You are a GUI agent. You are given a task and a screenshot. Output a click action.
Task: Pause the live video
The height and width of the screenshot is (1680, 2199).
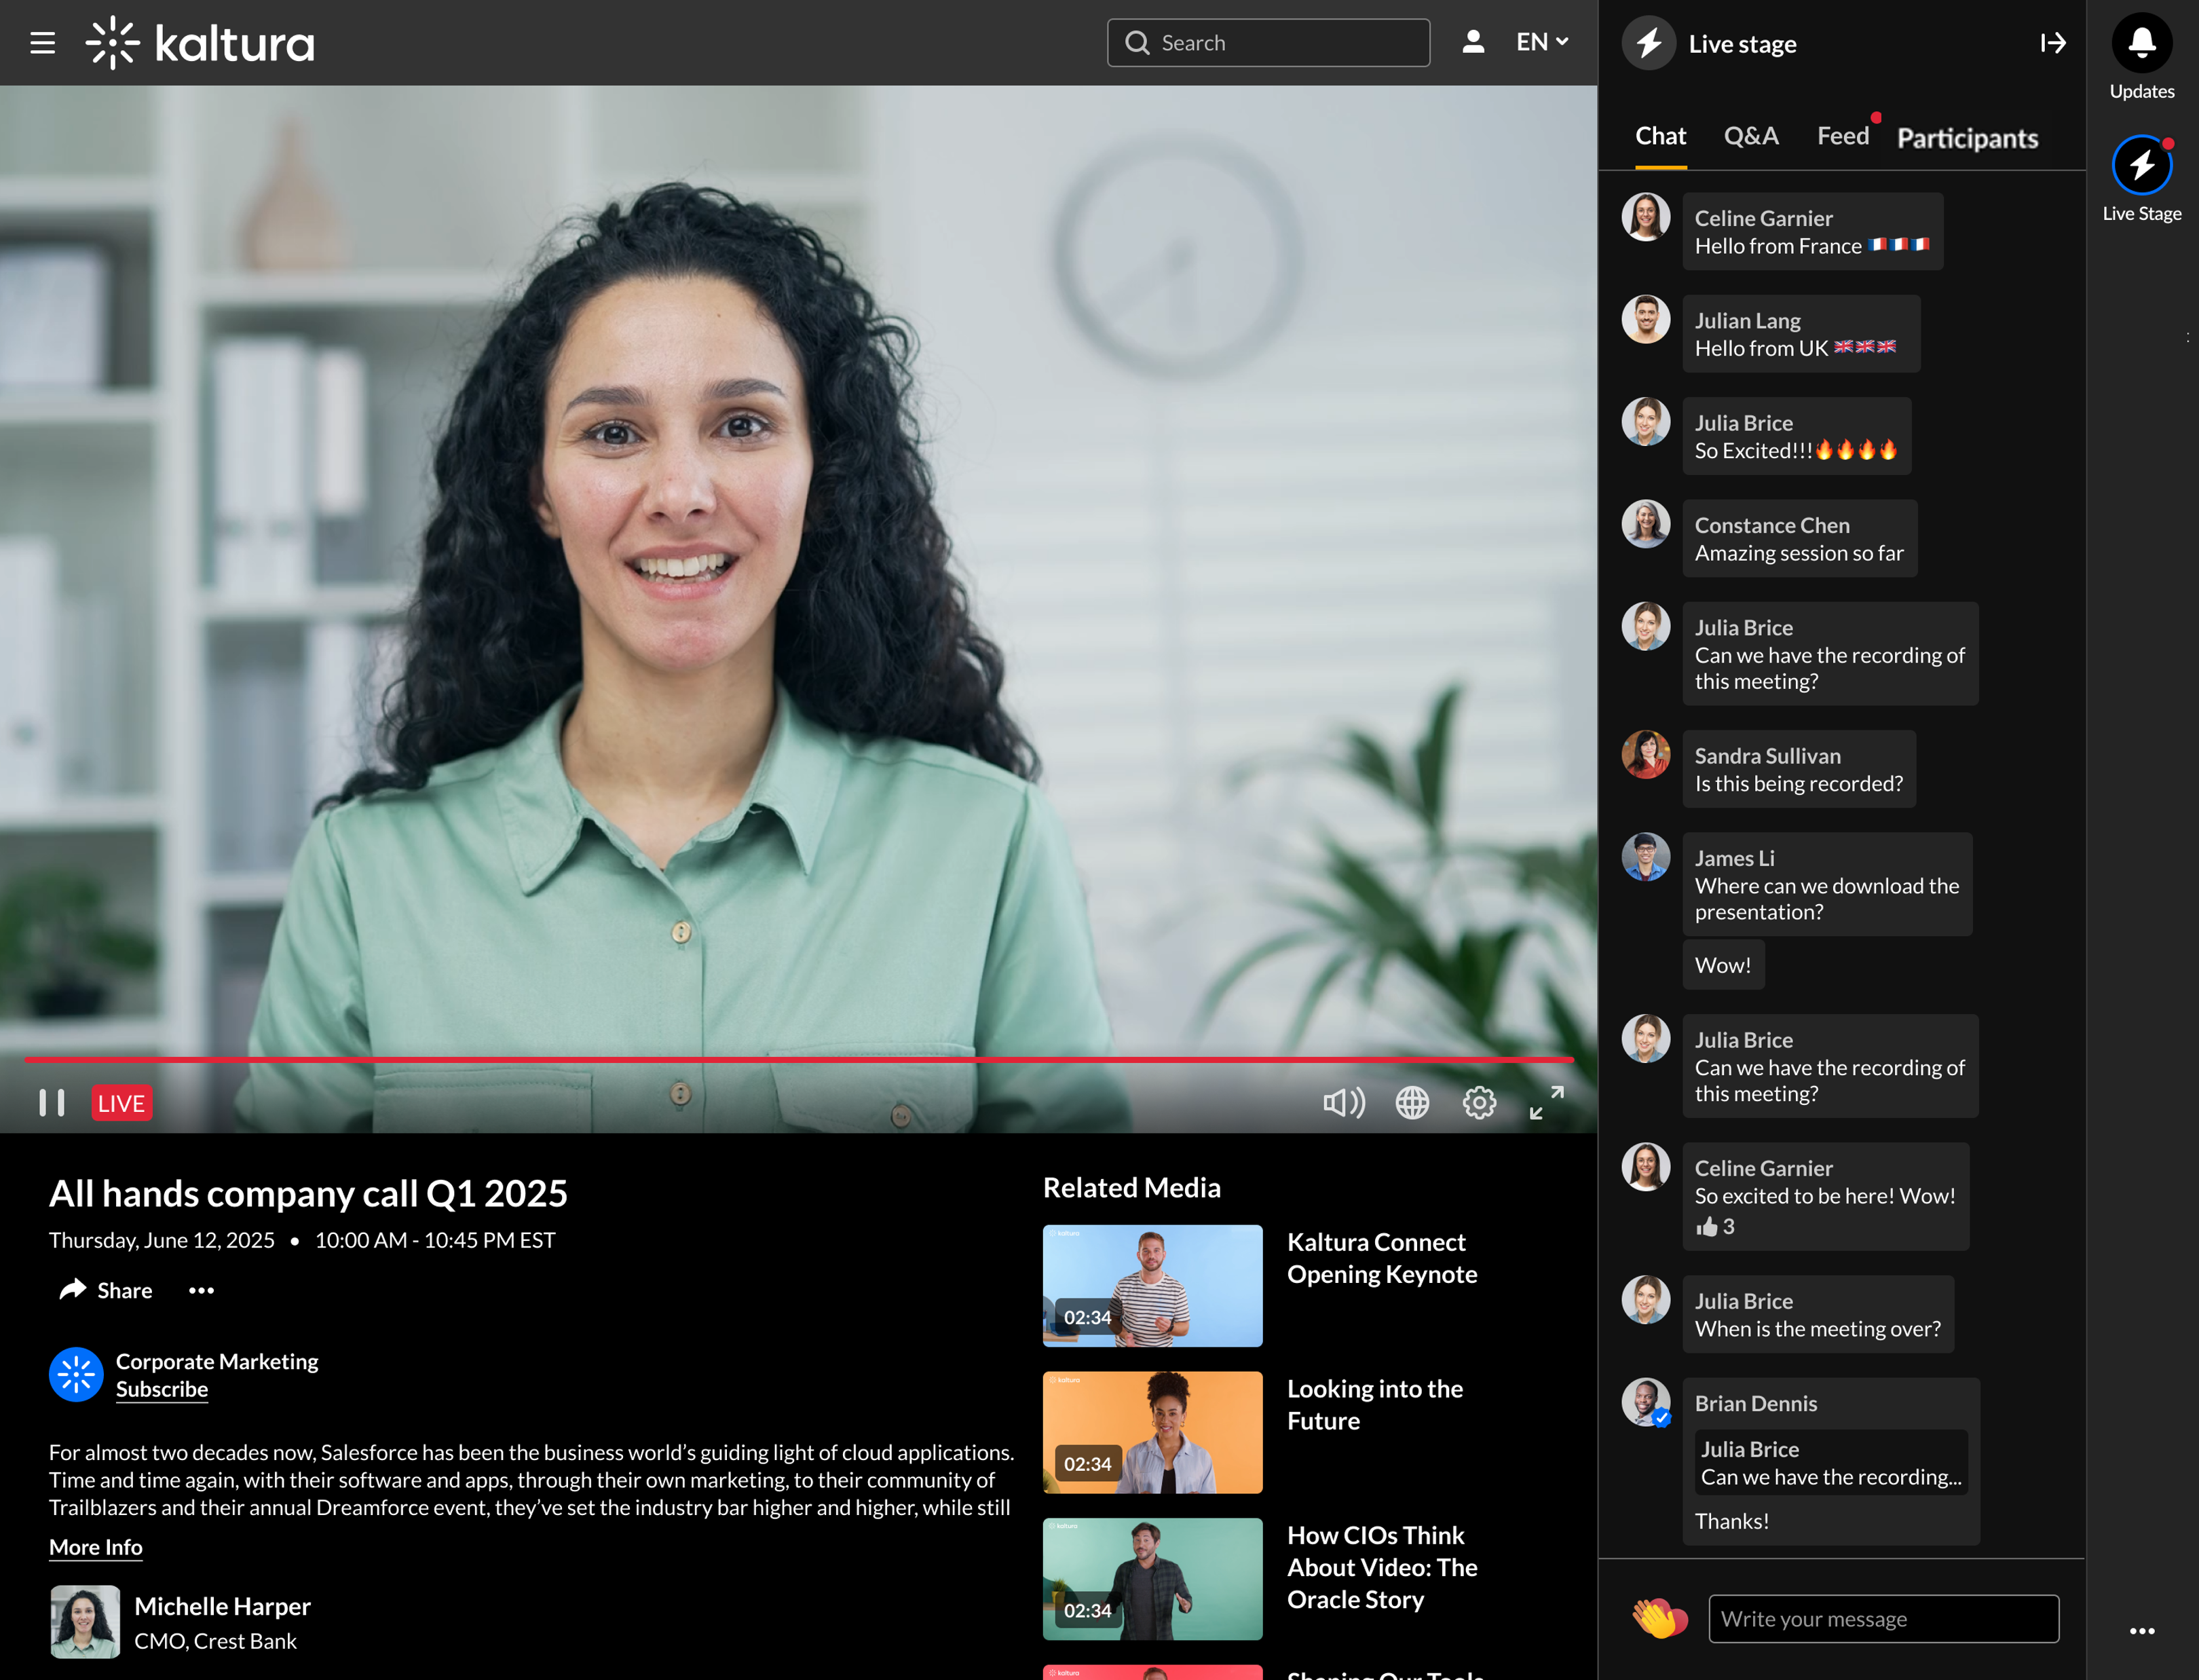pos(52,1103)
